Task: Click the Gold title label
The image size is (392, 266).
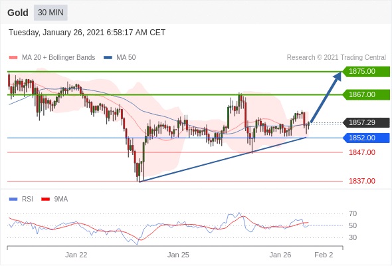Action: click(18, 13)
